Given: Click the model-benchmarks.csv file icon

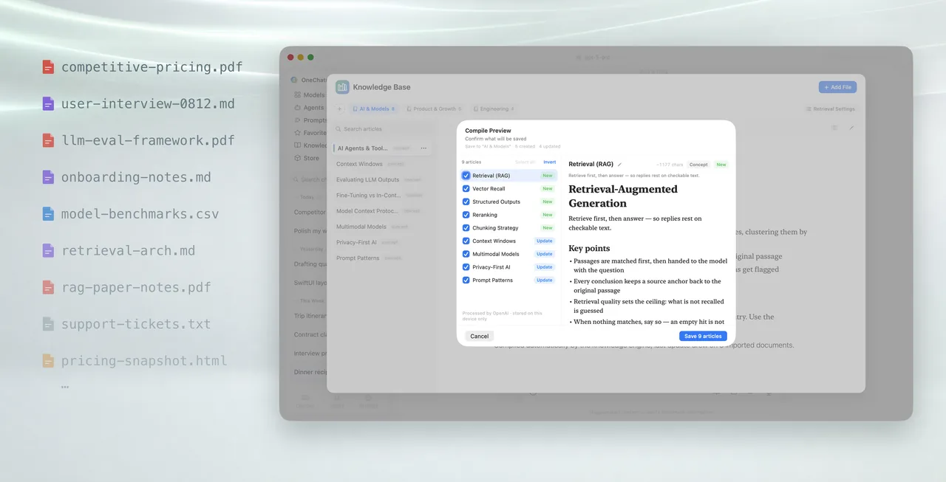Looking at the screenshot, I should point(48,214).
